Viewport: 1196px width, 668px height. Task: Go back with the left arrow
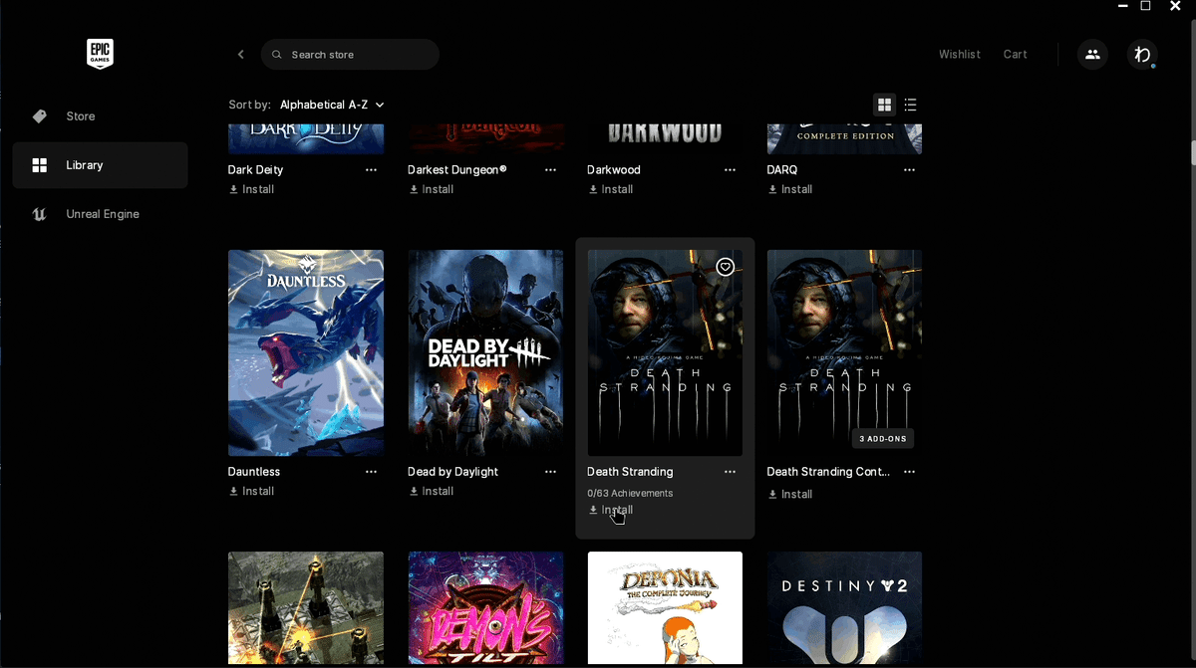coord(240,55)
